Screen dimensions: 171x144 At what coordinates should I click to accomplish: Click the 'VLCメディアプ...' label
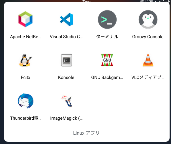coord(148,78)
